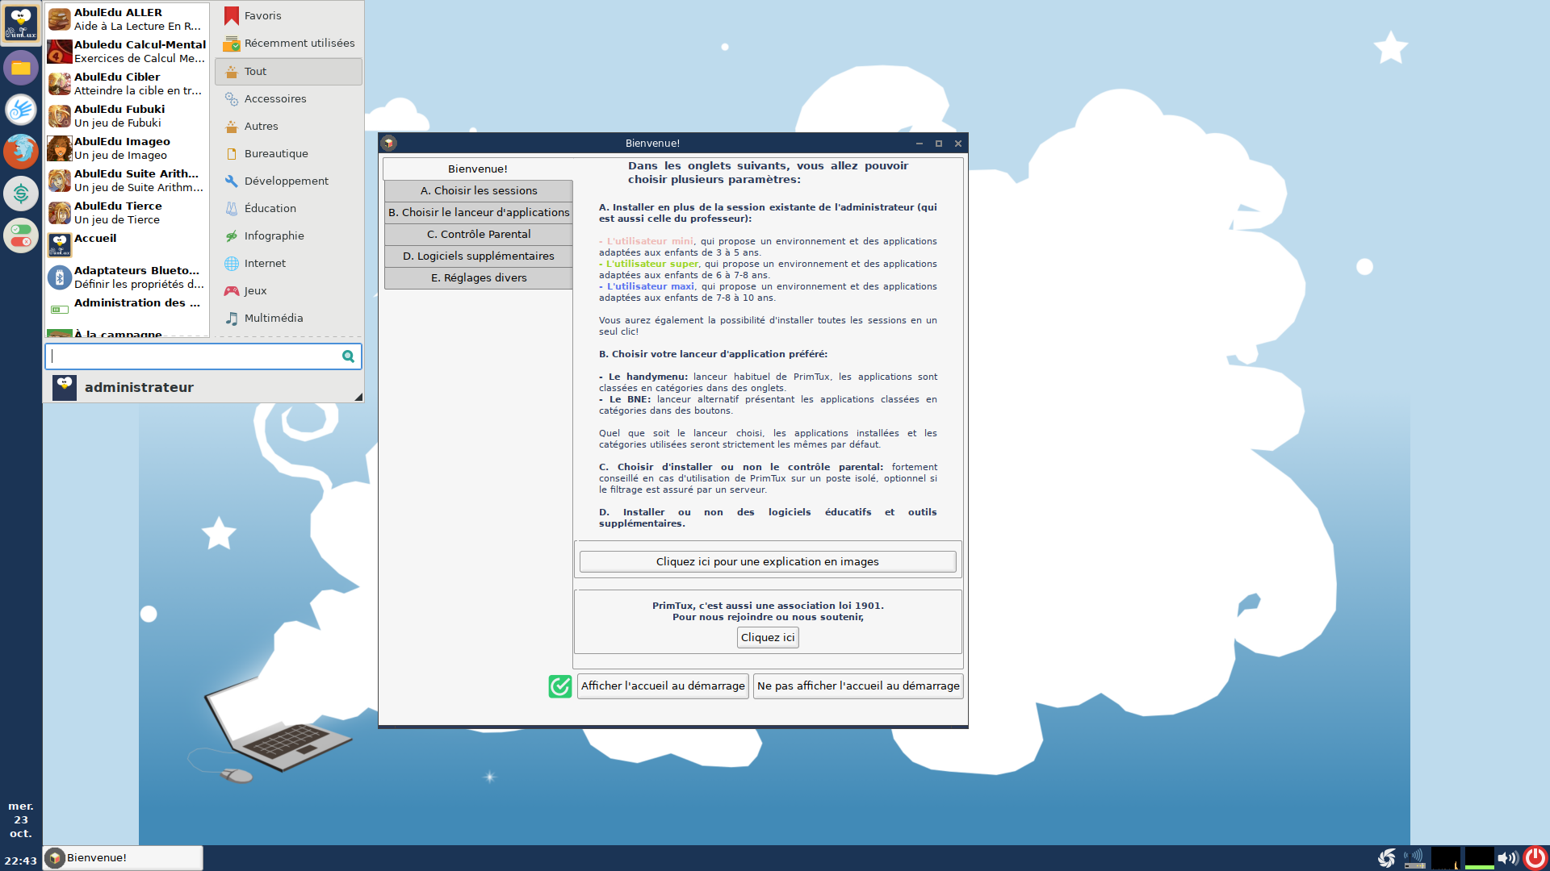Image resolution: width=1550 pixels, height=871 pixels.
Task: Select Récemment utilisées category
Action: (x=288, y=44)
